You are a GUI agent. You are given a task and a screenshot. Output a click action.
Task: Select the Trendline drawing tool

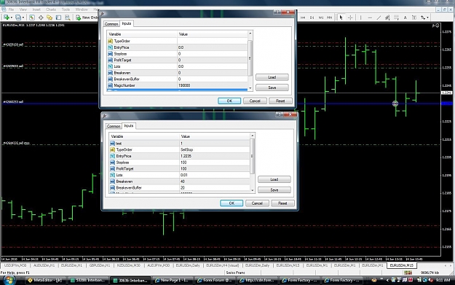[x=379, y=17]
